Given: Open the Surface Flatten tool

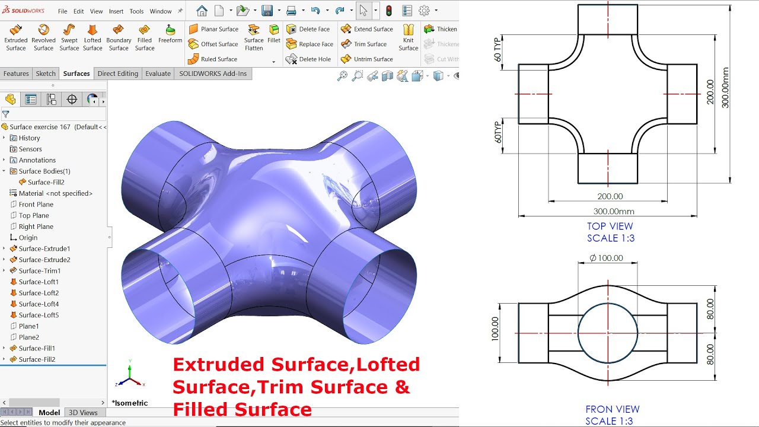Looking at the screenshot, I should [254, 38].
